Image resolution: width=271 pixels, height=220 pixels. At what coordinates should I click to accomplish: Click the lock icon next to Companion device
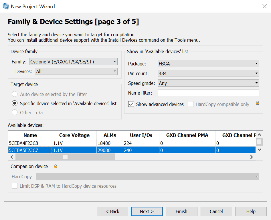56,166
